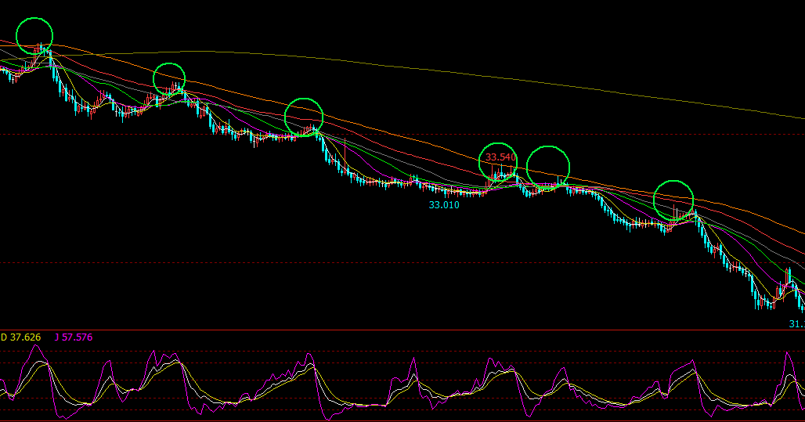Click the 33.010 low price label

pyautogui.click(x=444, y=205)
